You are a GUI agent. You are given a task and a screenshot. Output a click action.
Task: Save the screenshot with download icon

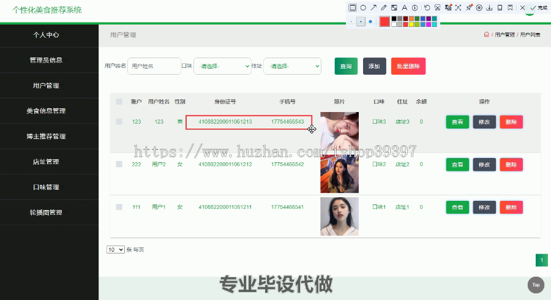coord(489,8)
